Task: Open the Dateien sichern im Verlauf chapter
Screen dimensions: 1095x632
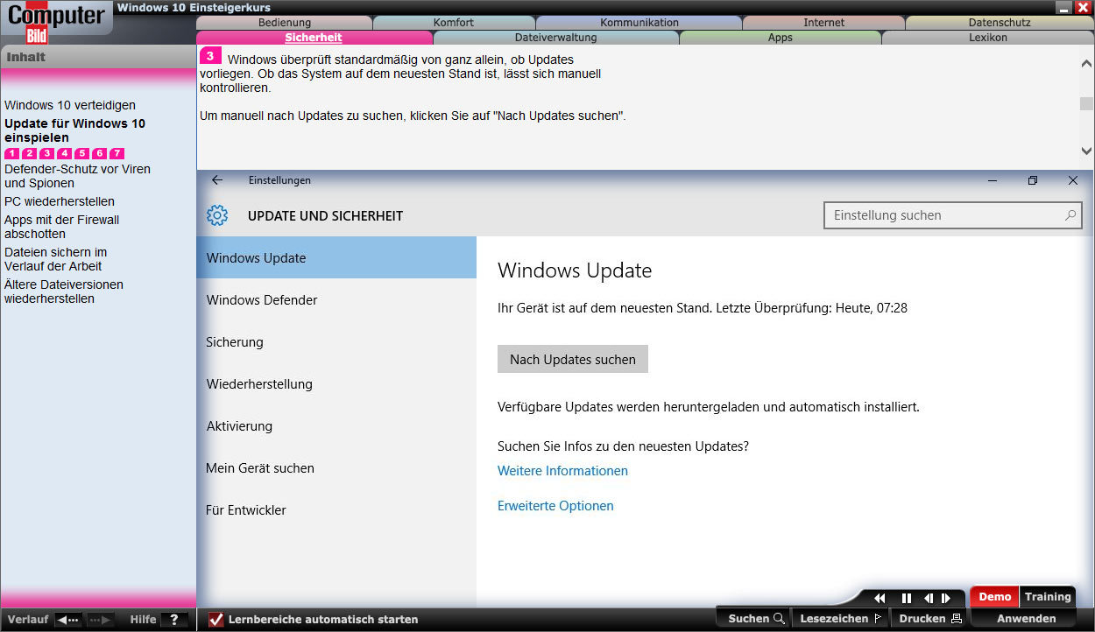Action: point(56,259)
